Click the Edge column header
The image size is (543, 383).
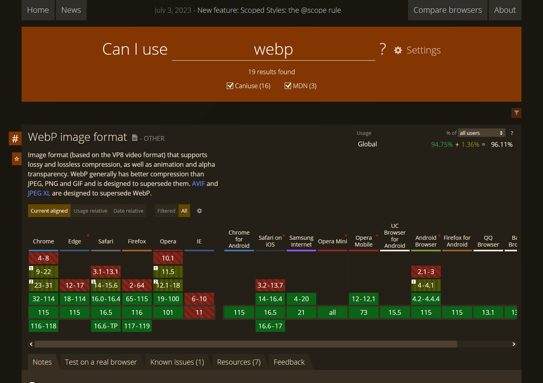(75, 241)
